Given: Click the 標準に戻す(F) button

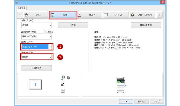Looking at the screenshot, I should coord(146,25).
